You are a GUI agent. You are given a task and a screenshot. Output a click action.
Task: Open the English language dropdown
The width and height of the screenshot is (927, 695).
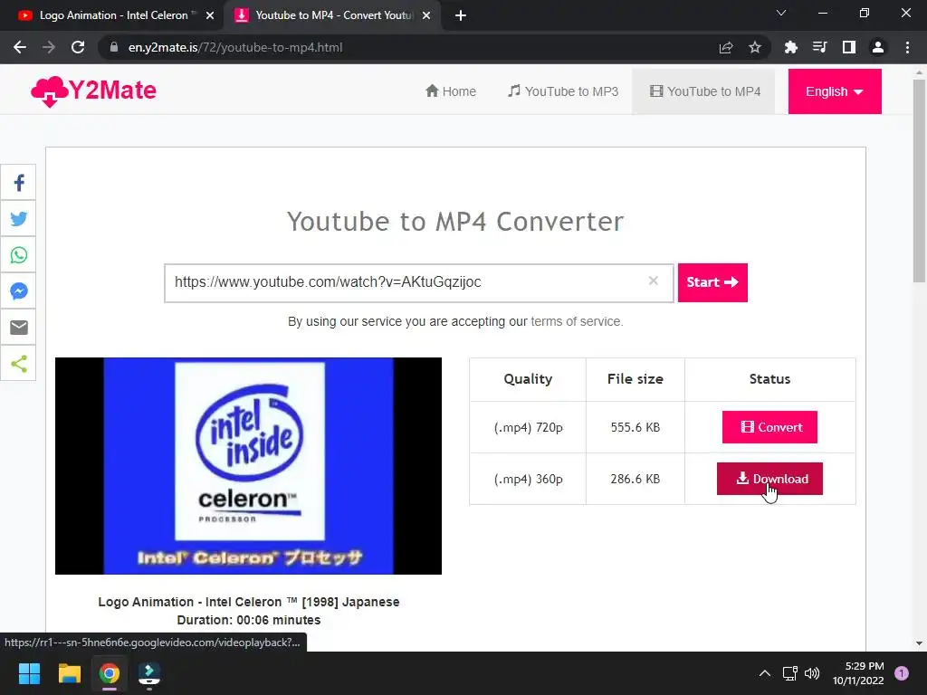pos(834,91)
